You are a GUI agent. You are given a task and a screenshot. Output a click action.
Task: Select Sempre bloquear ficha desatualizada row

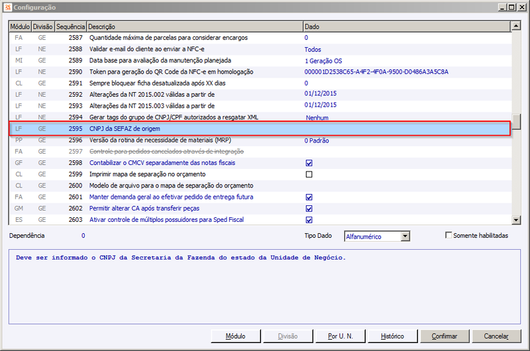[x=260, y=83]
